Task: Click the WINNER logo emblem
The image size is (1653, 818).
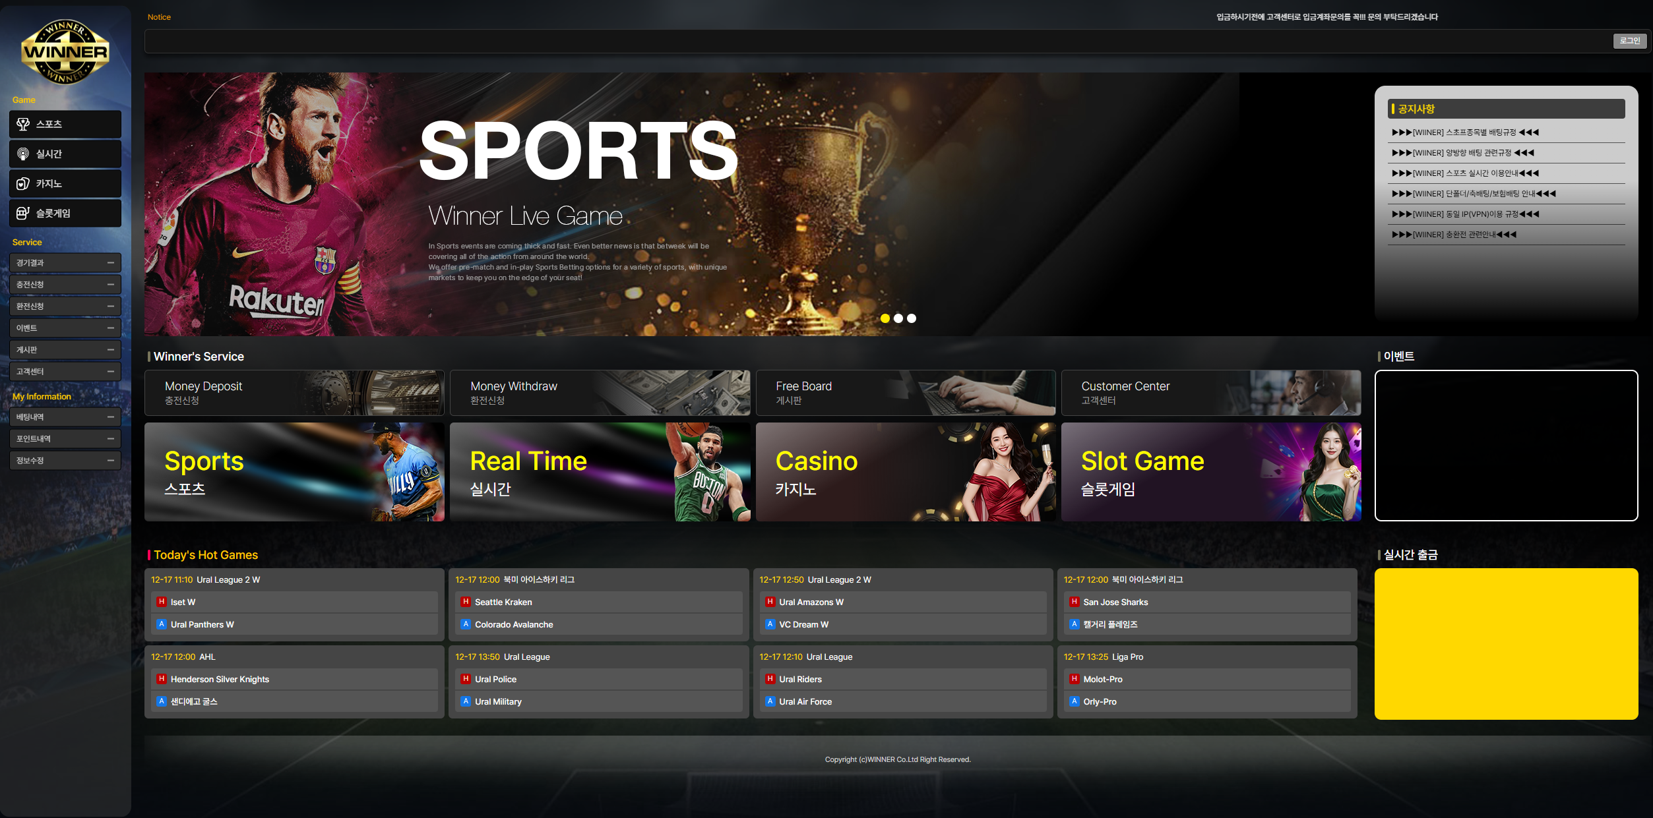Action: tap(65, 51)
